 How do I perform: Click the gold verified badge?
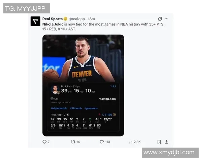point(65,19)
